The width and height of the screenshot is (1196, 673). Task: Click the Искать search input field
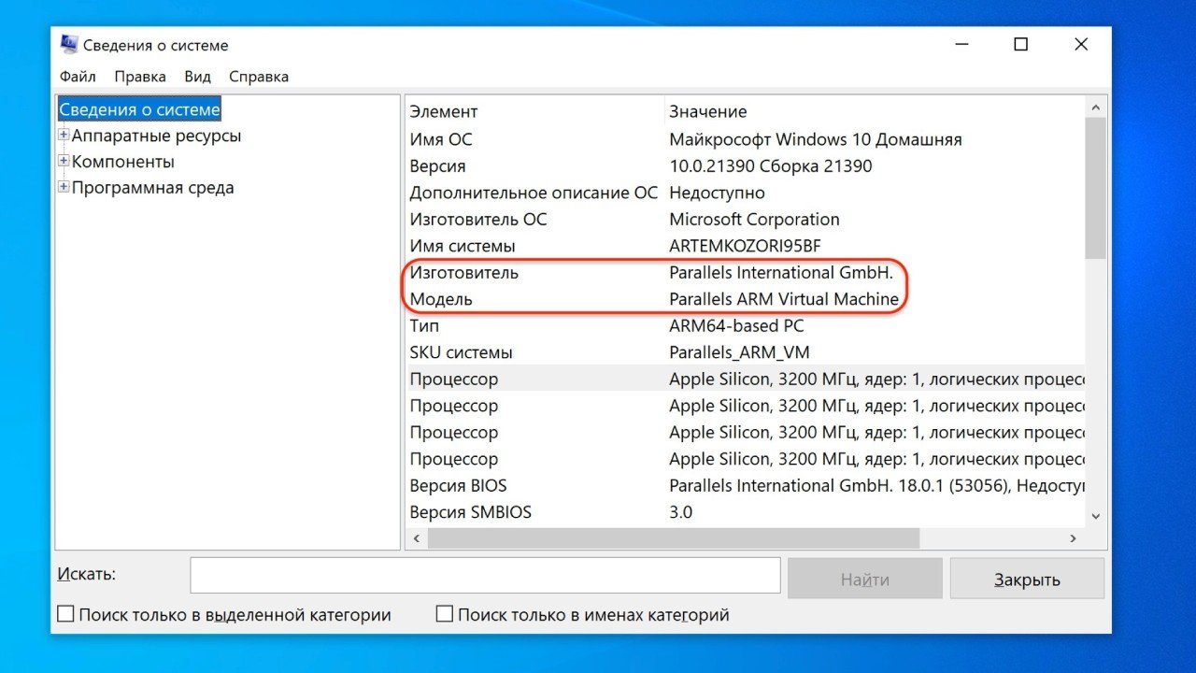(485, 575)
